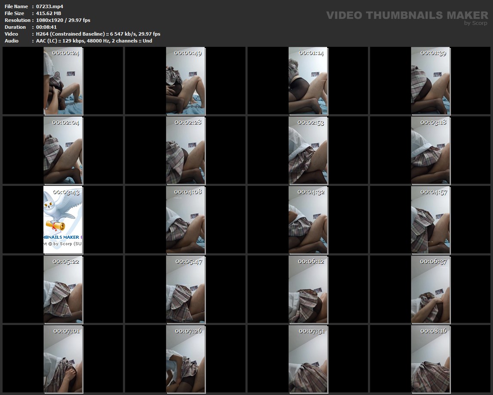Select the final frame at 00:08:16

point(430,359)
